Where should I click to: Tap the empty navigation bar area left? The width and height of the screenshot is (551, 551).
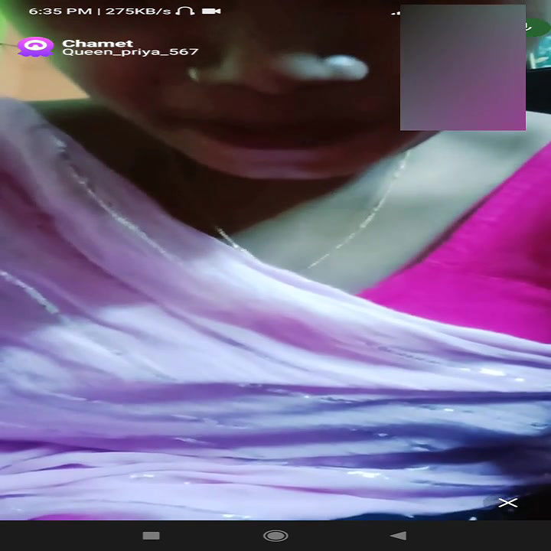(x=61, y=536)
